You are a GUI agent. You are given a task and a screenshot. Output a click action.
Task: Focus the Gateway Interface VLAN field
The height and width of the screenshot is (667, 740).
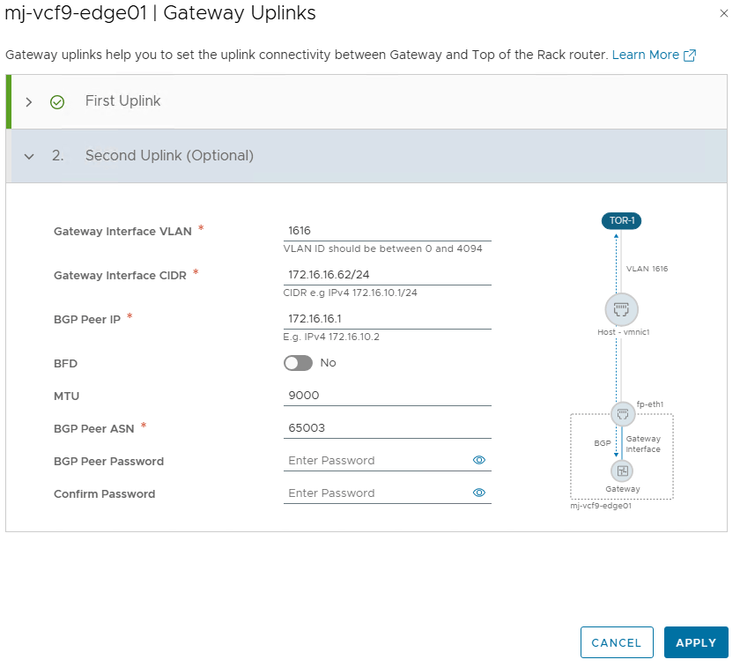tap(387, 231)
